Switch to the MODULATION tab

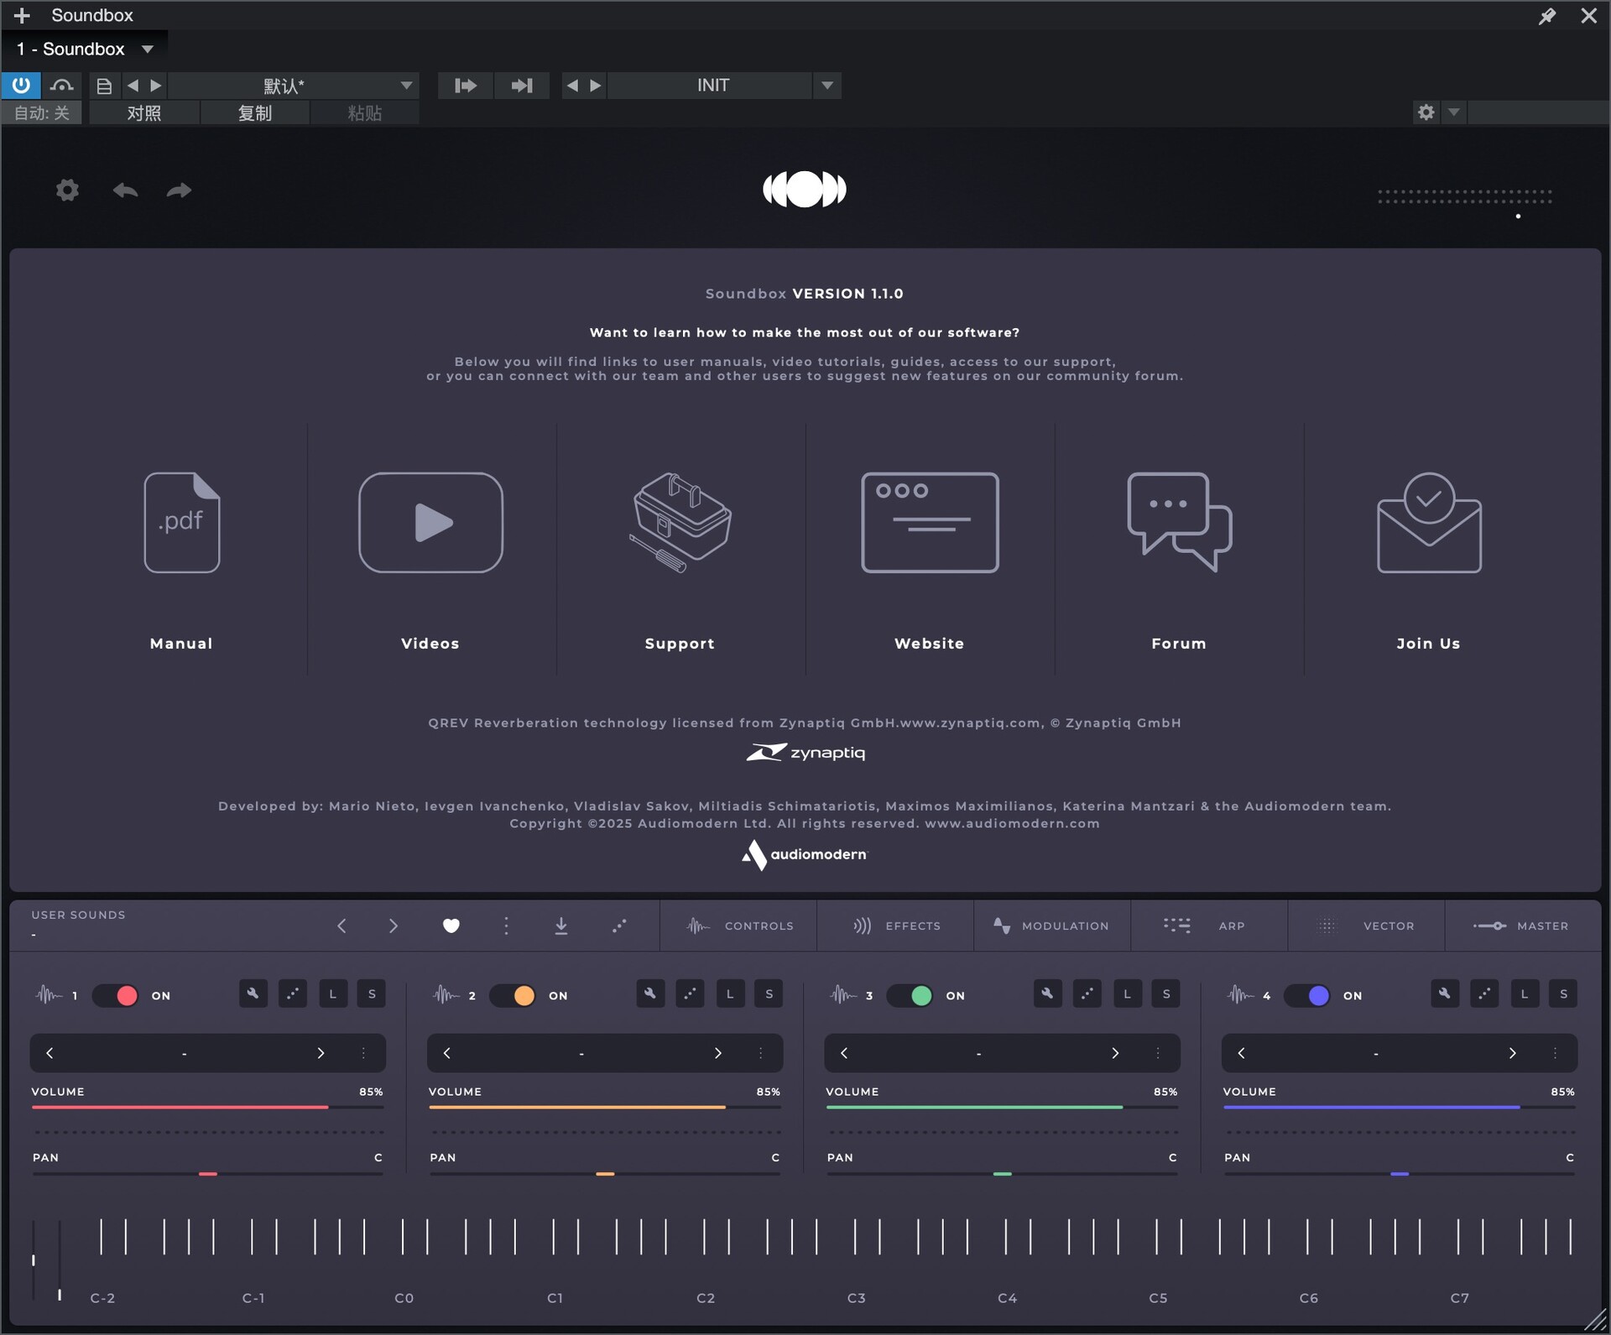(x=1052, y=926)
